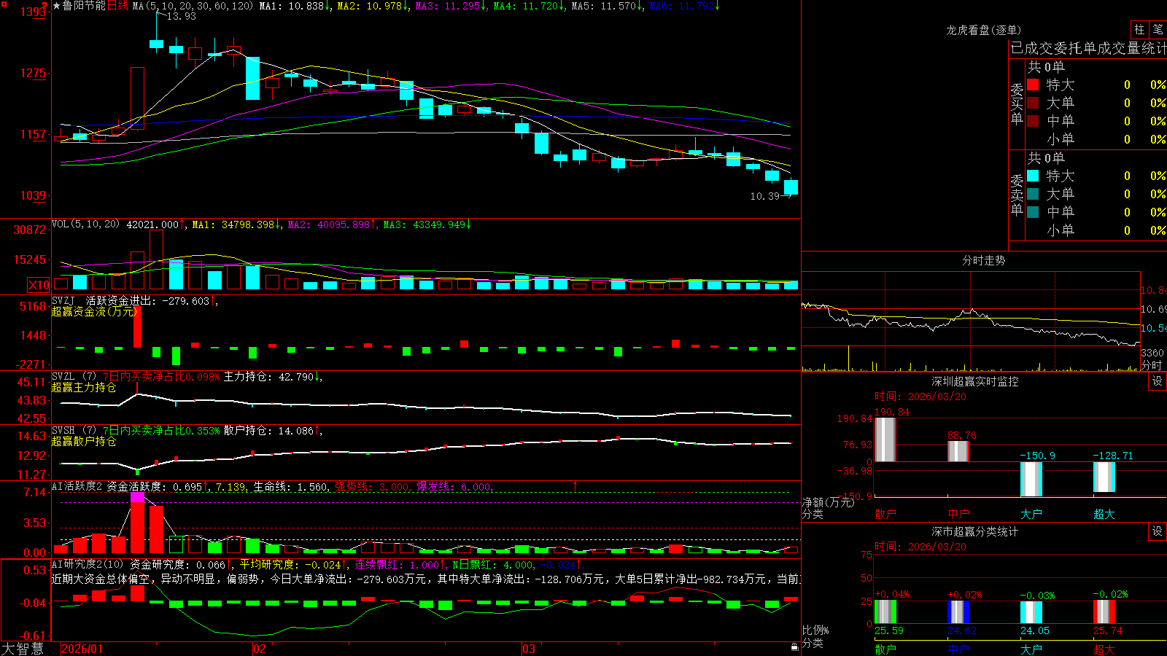1167x656 pixels.
Task: Click the SVZL (7) indicator label
Action: tap(74, 377)
